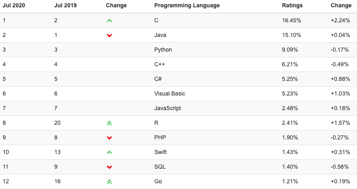This screenshot has height=189, width=357.
Task: Click the Ratings column header
Action: point(292,5)
